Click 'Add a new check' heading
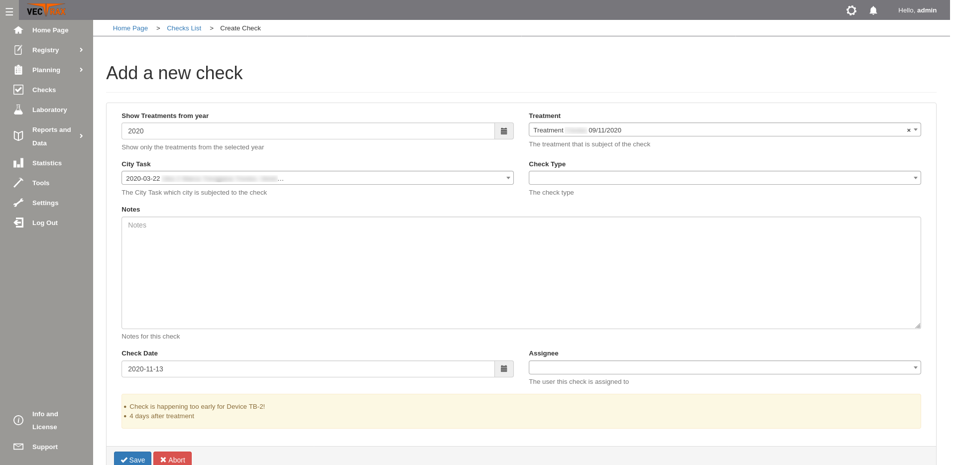This screenshot has height=465, width=956. point(174,73)
